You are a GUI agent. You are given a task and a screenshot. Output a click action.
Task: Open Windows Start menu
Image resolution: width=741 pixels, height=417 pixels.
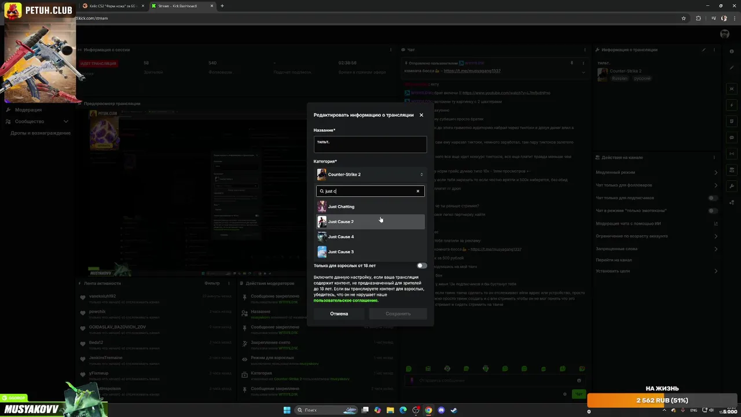[287, 410]
